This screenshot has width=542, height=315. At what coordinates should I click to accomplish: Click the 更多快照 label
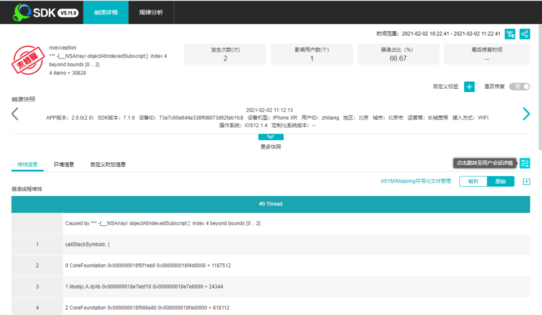pyautogui.click(x=270, y=147)
